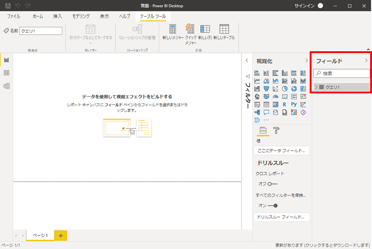Open the Format paint roller tab

point(276,130)
